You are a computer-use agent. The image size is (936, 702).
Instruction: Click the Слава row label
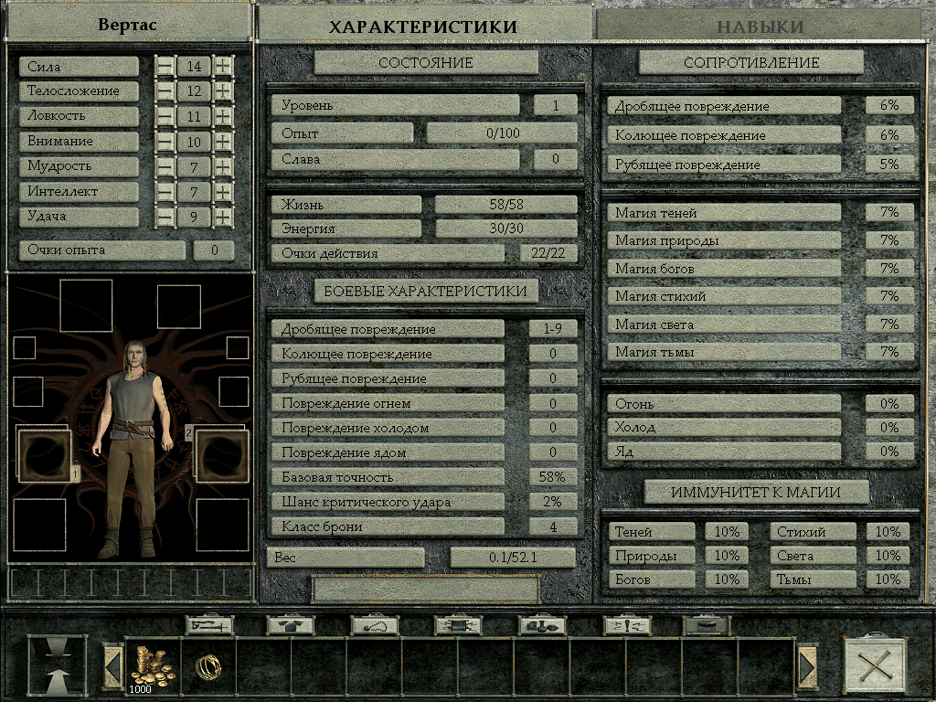pyautogui.click(x=395, y=159)
